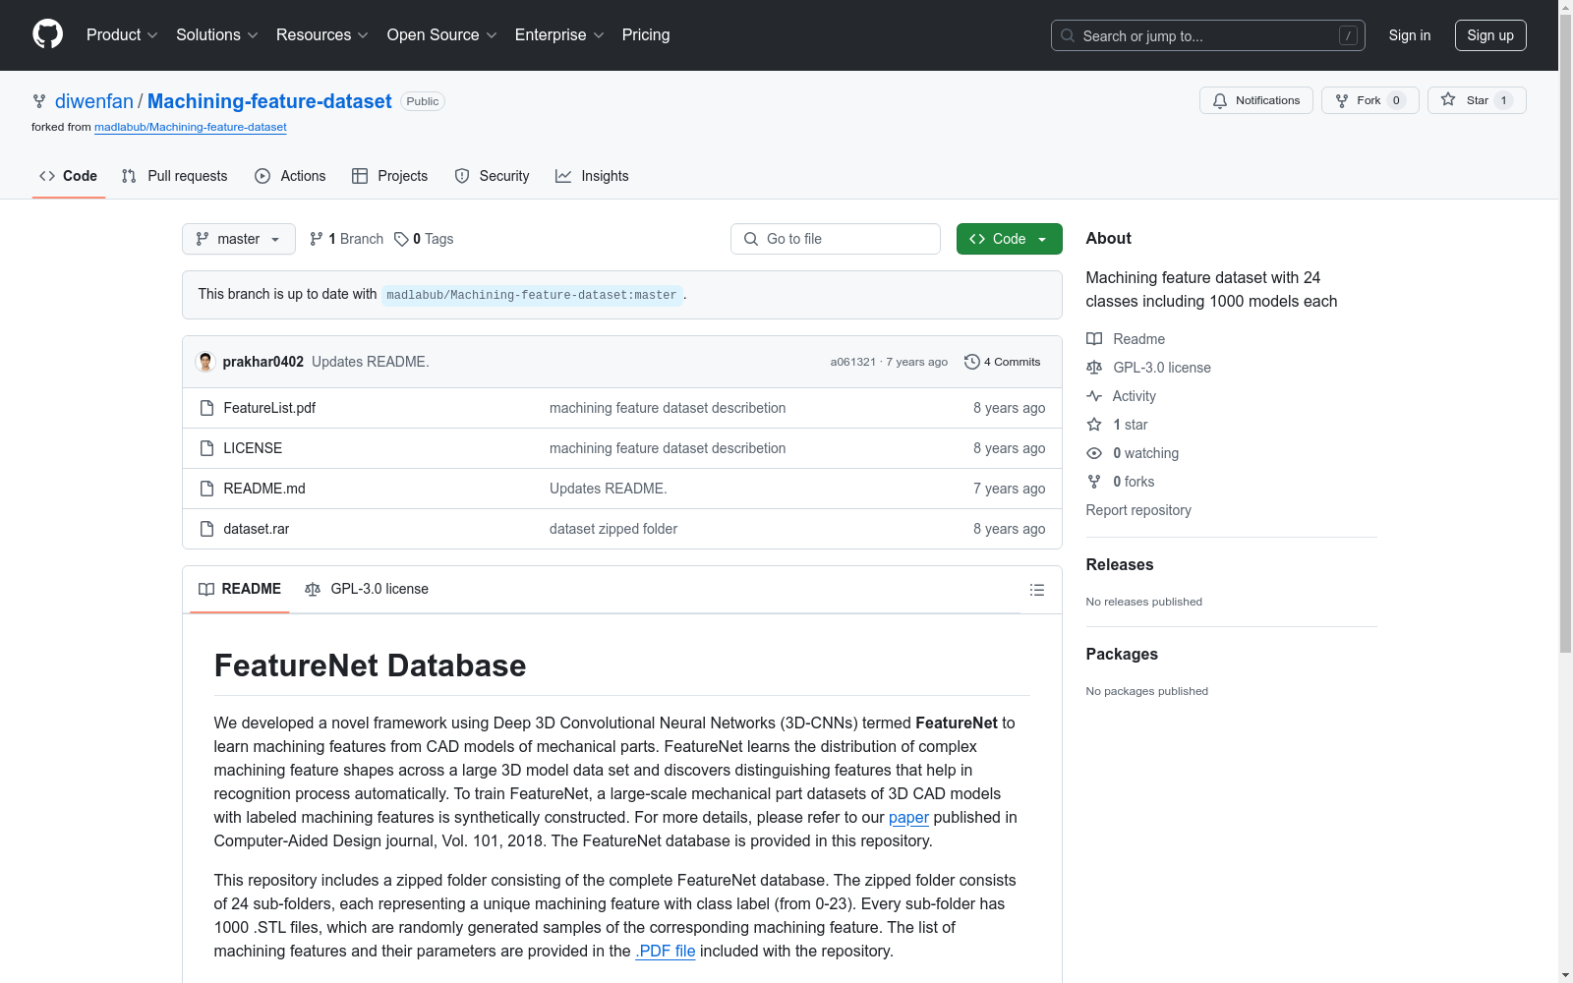Click the FeatureList.pdf file icon

[x=206, y=408]
